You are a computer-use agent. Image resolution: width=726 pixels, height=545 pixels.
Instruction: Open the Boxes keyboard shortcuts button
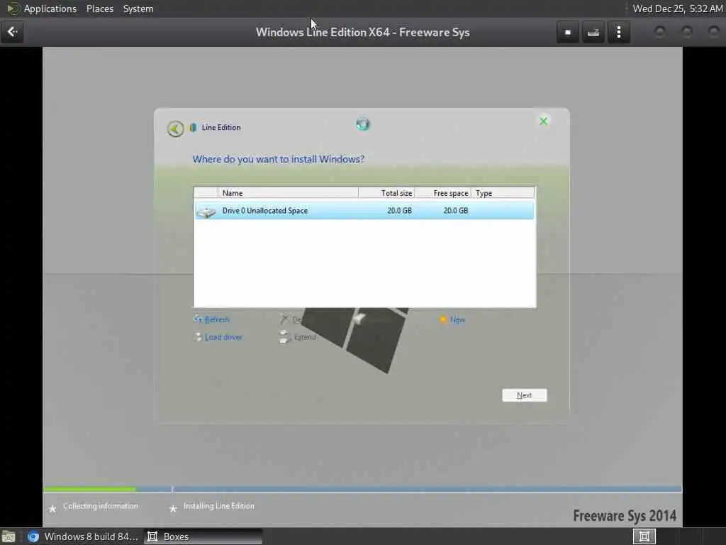[593, 32]
